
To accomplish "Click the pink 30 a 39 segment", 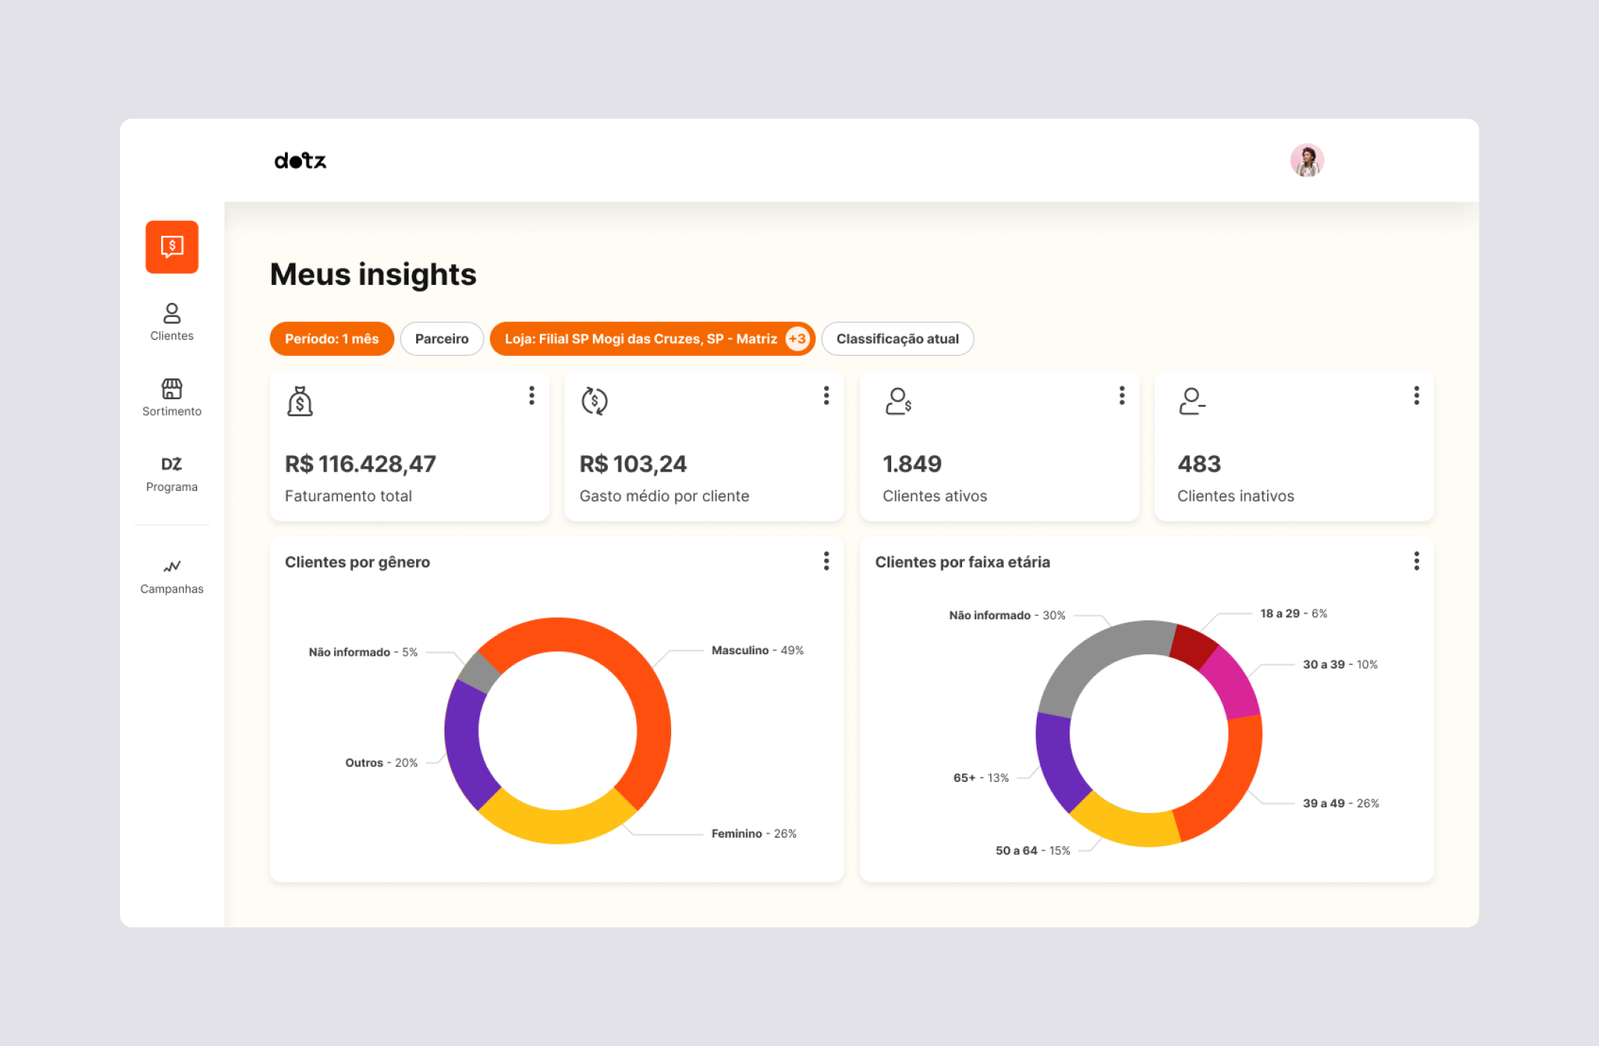I will pos(1232,683).
